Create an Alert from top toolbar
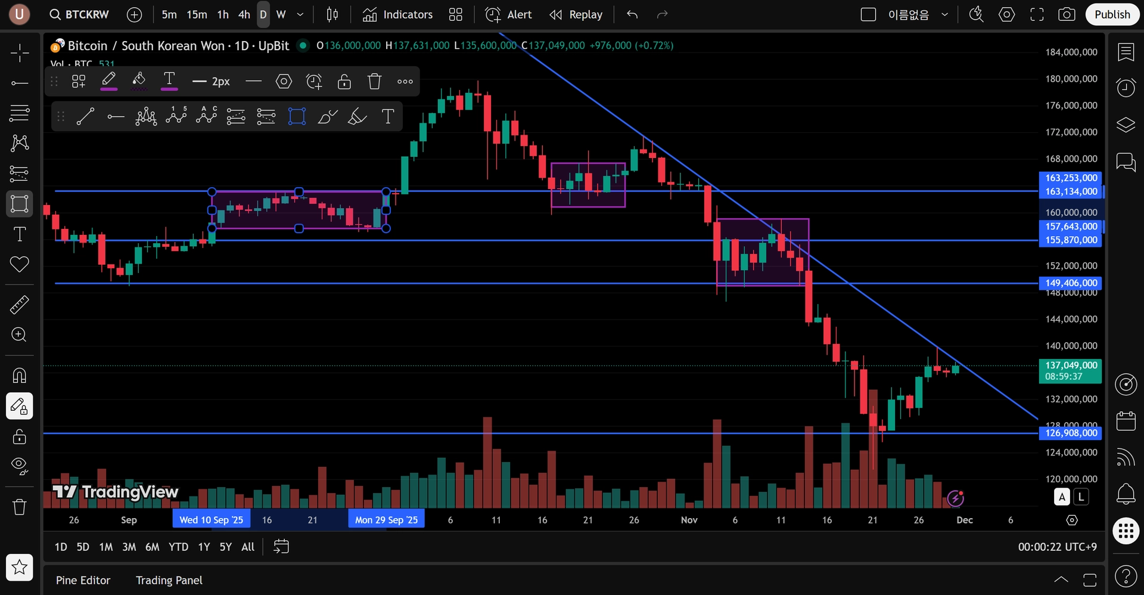 [508, 15]
